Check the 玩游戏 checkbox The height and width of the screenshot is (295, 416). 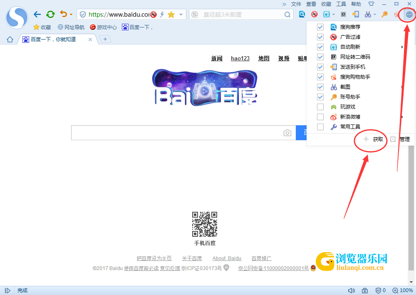coord(320,107)
